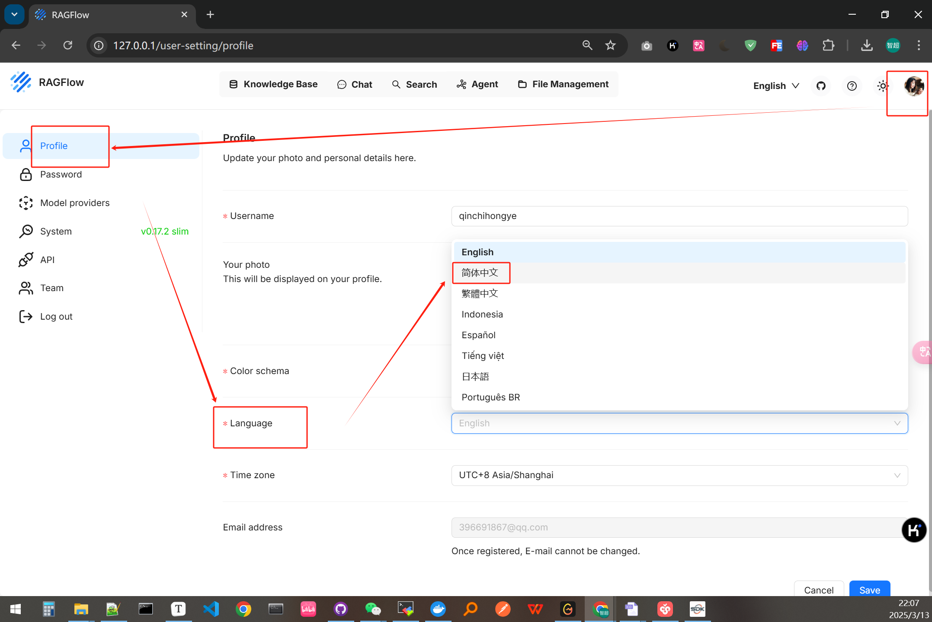The image size is (932, 622).
Task: Open the Time zone dropdown
Action: 679,475
